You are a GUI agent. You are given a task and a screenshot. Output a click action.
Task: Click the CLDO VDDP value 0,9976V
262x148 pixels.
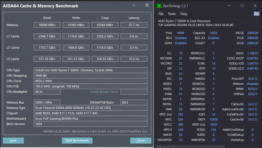pos(253,58)
